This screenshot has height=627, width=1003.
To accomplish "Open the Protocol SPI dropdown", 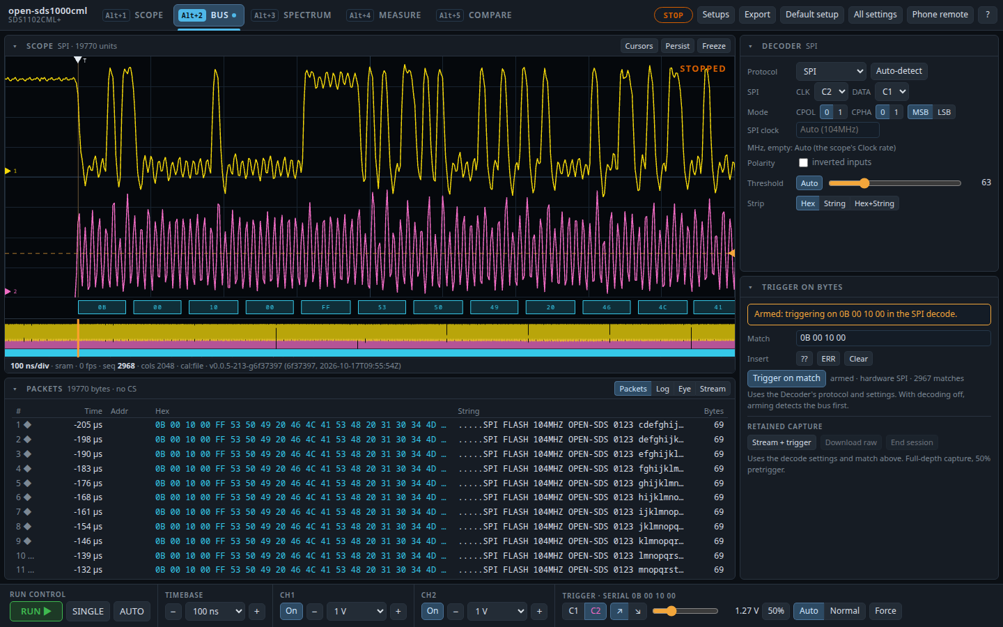I will pos(831,71).
